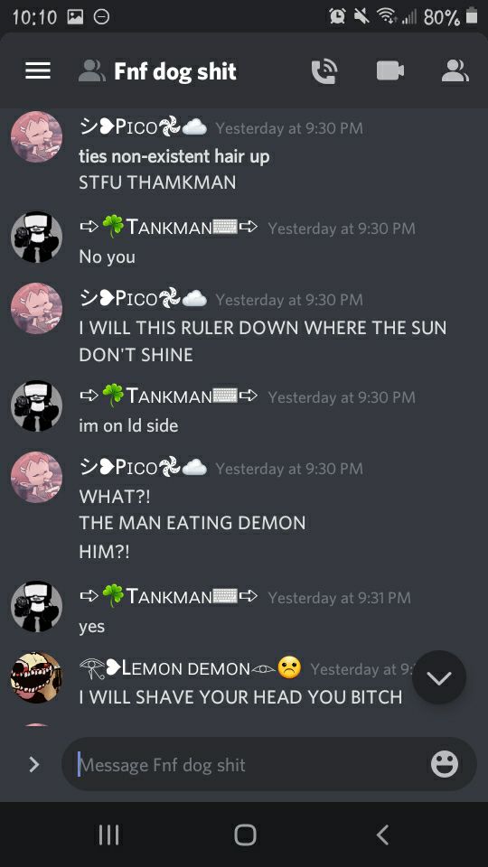View Lemon Demon's avatar profile

(x=36, y=677)
